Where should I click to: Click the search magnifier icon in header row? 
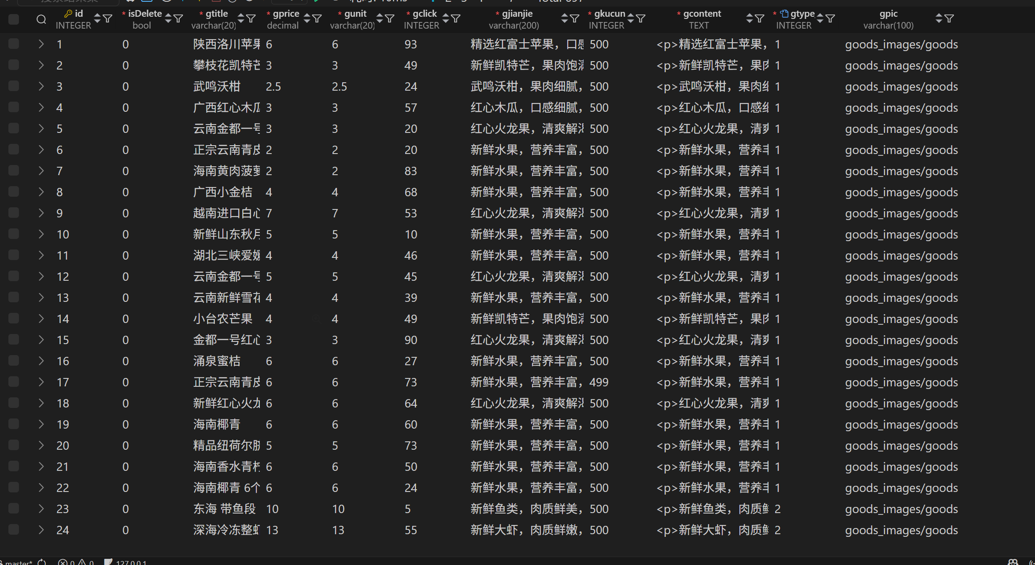tap(41, 19)
